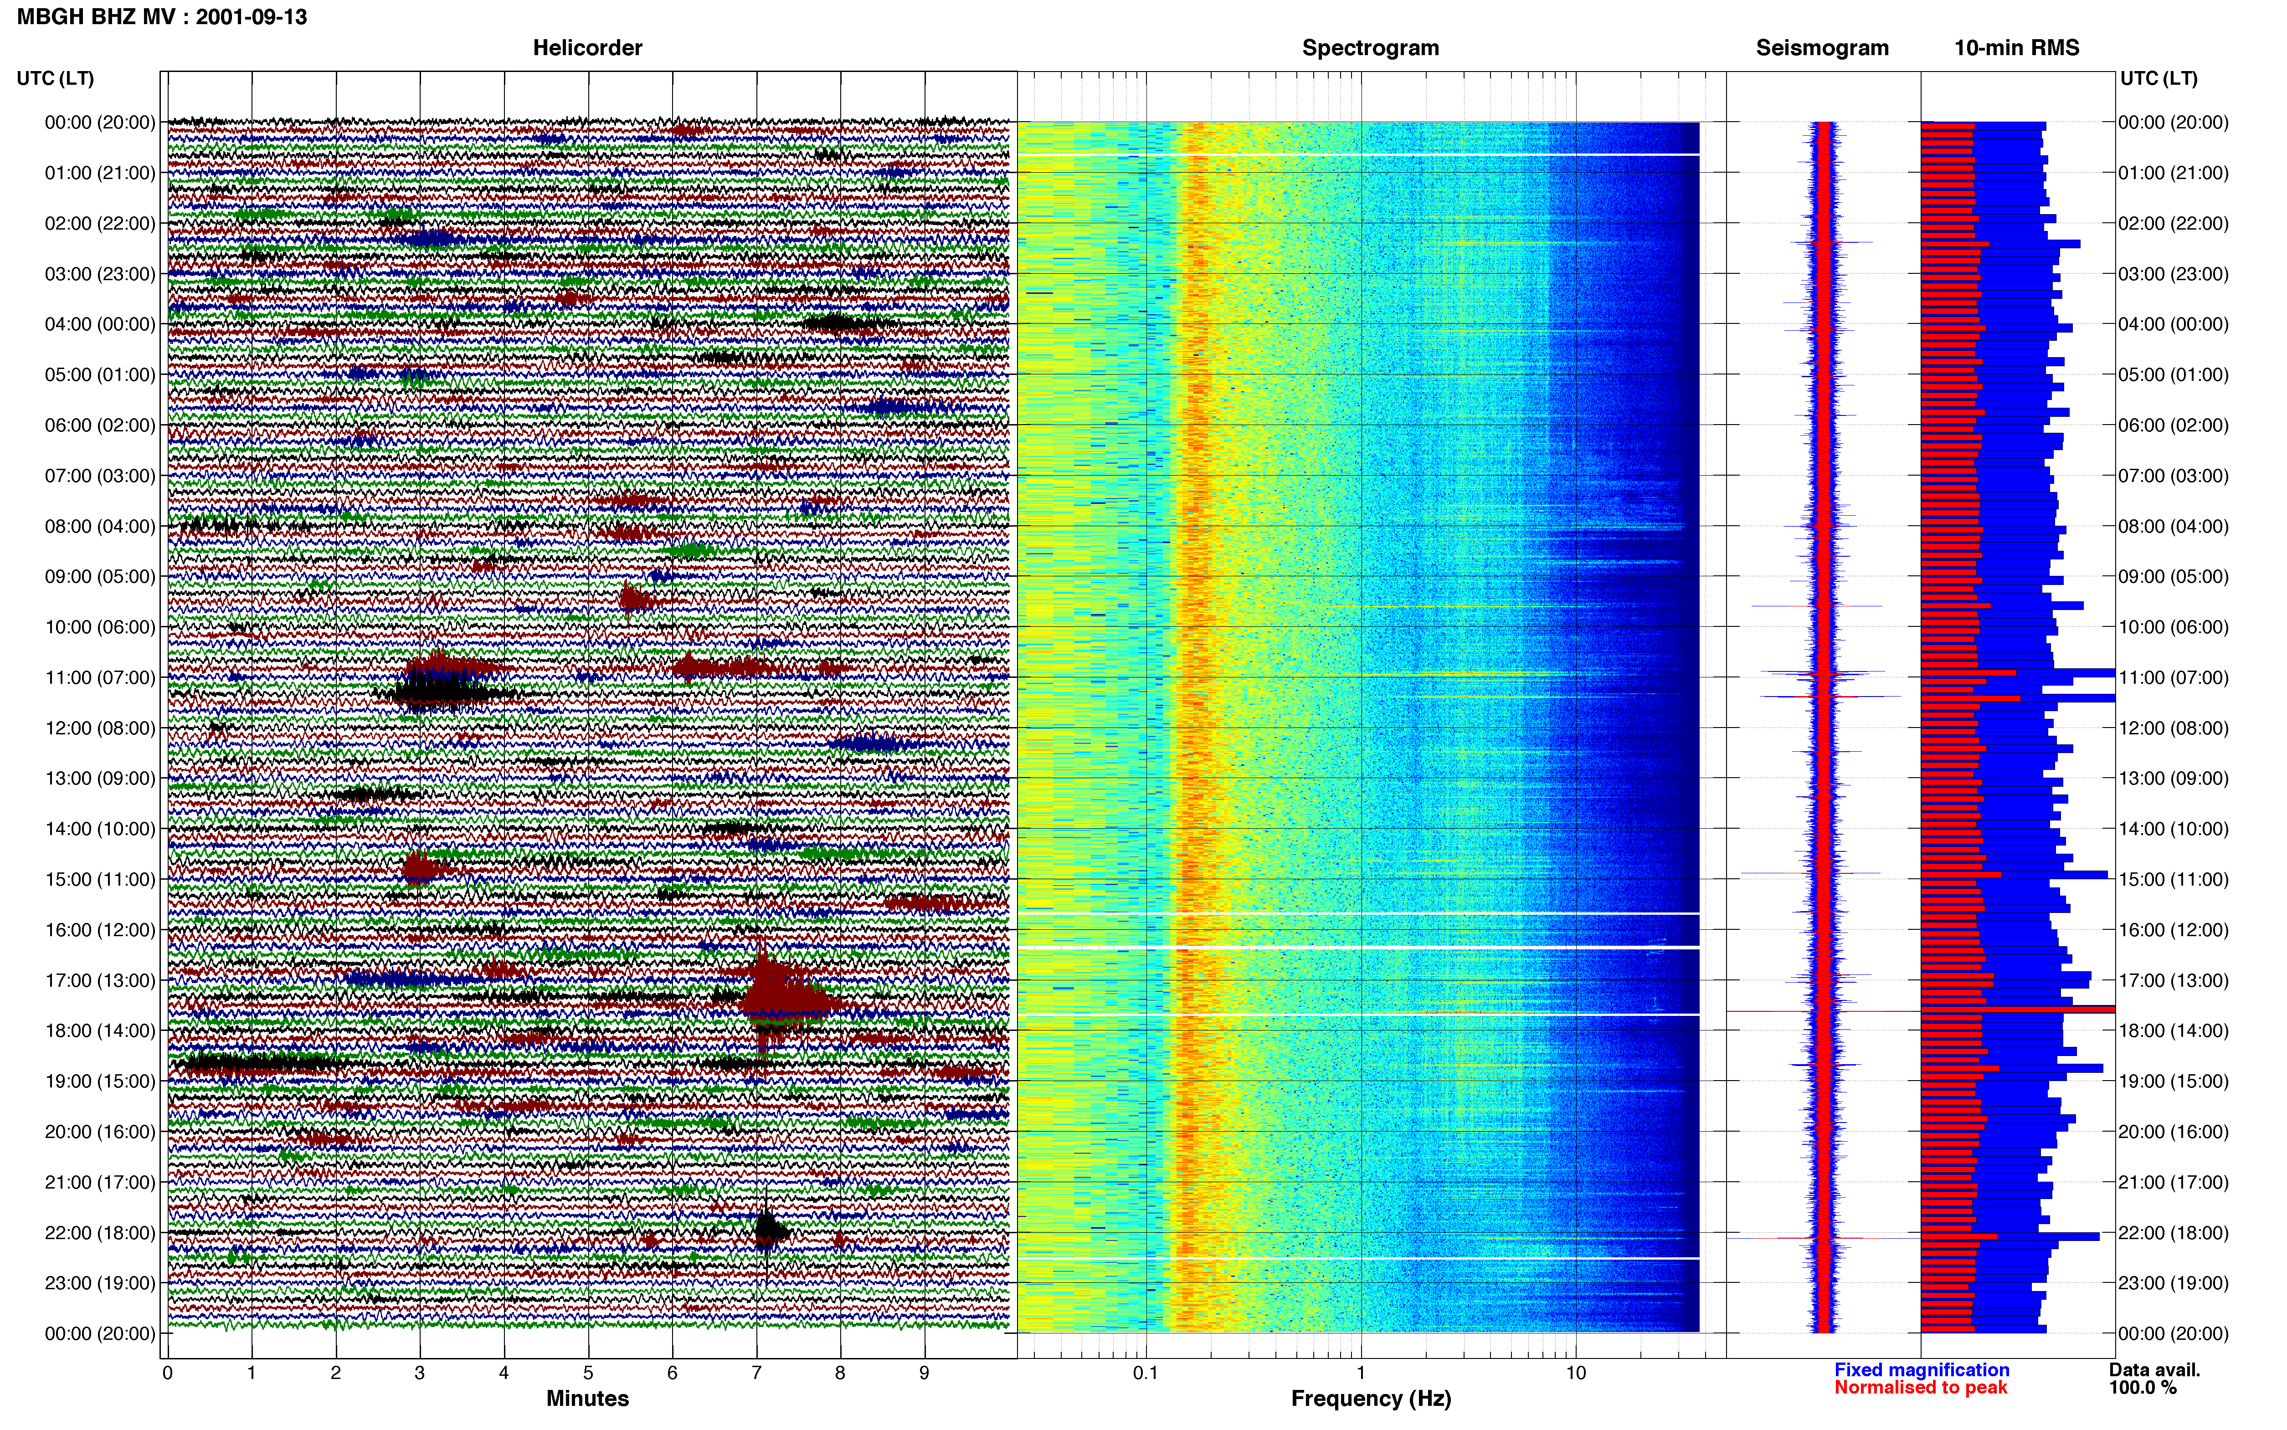Viewport: 2287px width, 1430px height.
Task: Click the right axis label '07:00 (03:00)'
Action: point(2174,476)
